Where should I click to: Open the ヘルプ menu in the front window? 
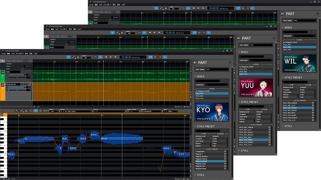(36, 54)
